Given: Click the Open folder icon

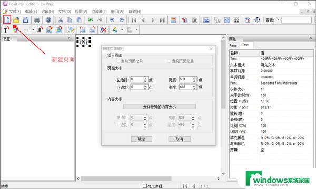Looking at the screenshot, I should tap(16, 20).
